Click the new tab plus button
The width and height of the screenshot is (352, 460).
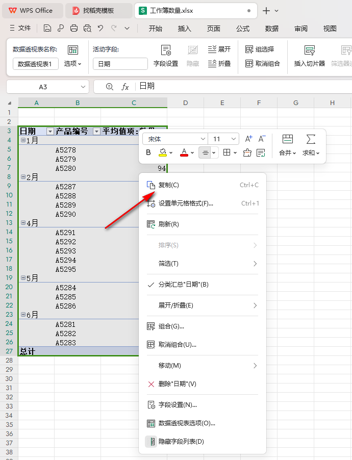pos(266,11)
